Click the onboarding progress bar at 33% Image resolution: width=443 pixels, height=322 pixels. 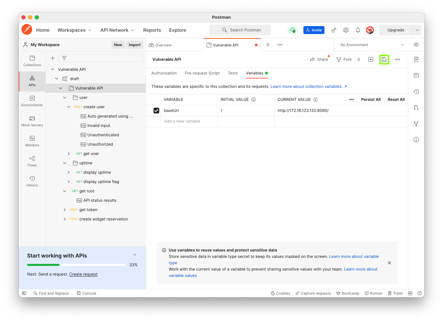[76, 265]
